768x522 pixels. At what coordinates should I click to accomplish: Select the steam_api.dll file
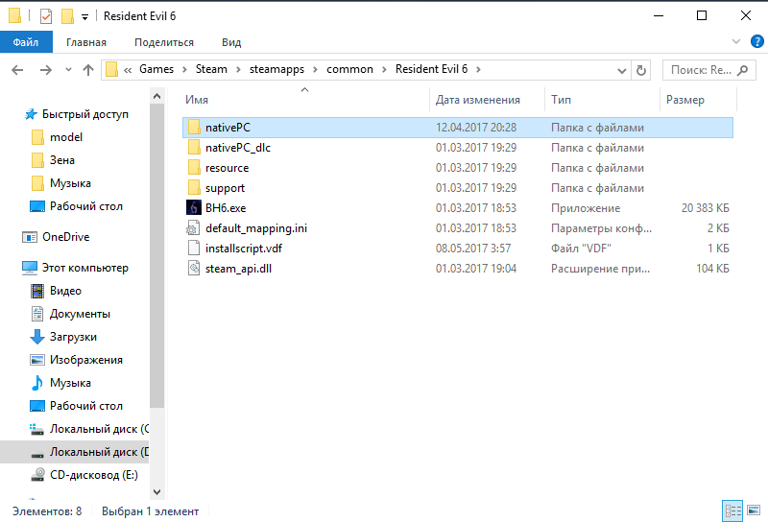(458, 269)
